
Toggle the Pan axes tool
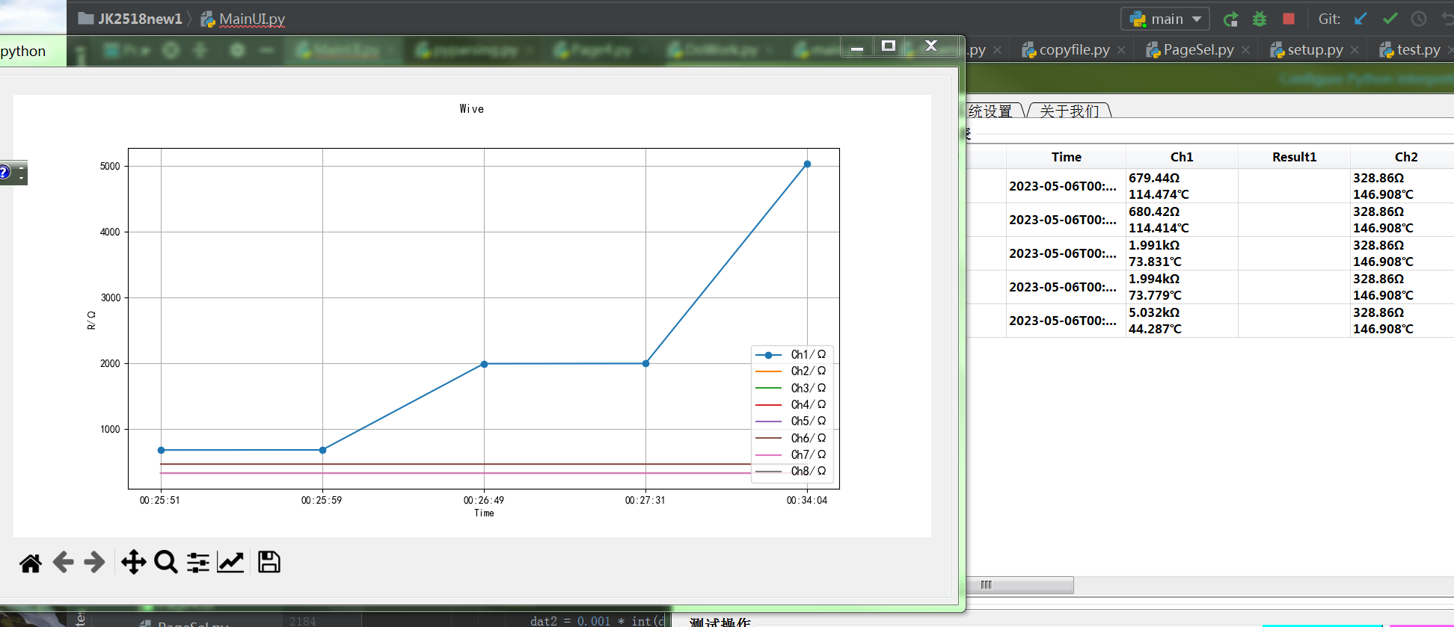(x=133, y=562)
